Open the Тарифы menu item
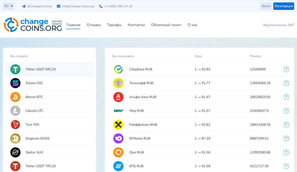The width and height of the screenshot is (297, 172). (114, 25)
